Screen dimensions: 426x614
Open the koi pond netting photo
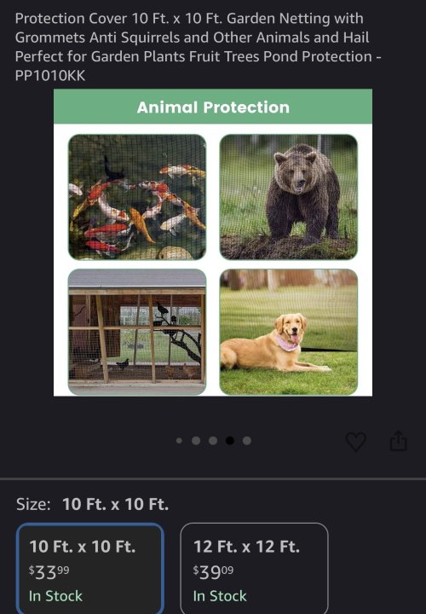137,197
